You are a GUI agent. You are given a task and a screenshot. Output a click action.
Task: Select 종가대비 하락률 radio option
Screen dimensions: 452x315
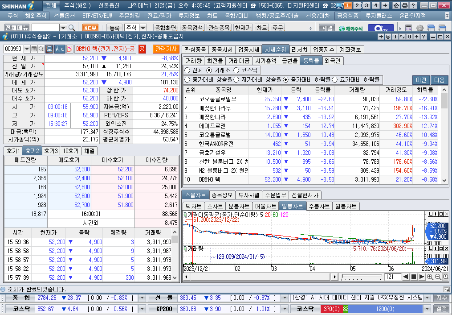285,79
